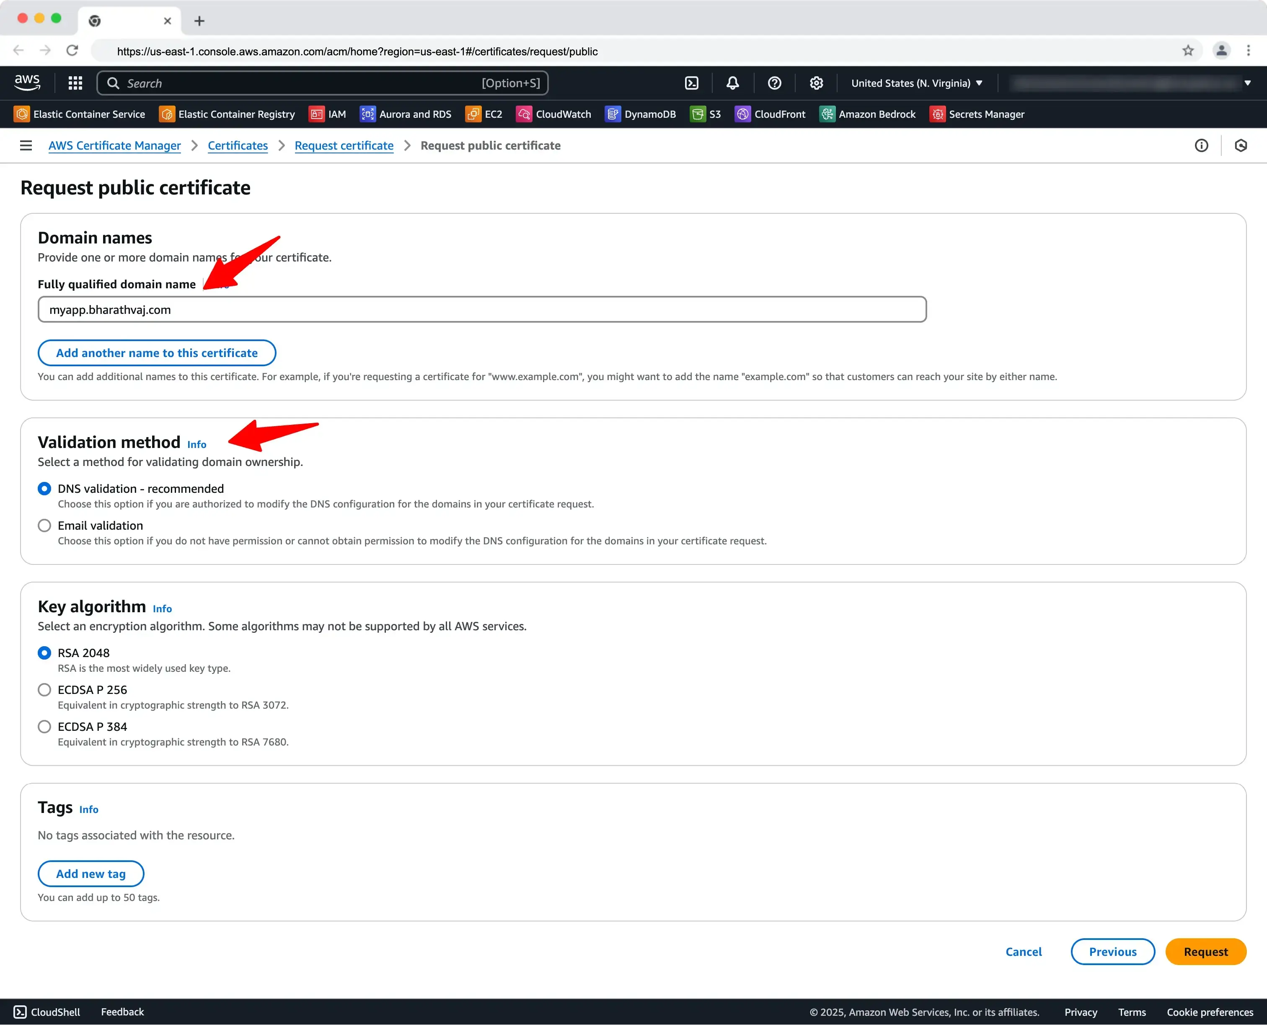Go back in browser history
The height and width of the screenshot is (1025, 1267).
pos(18,51)
